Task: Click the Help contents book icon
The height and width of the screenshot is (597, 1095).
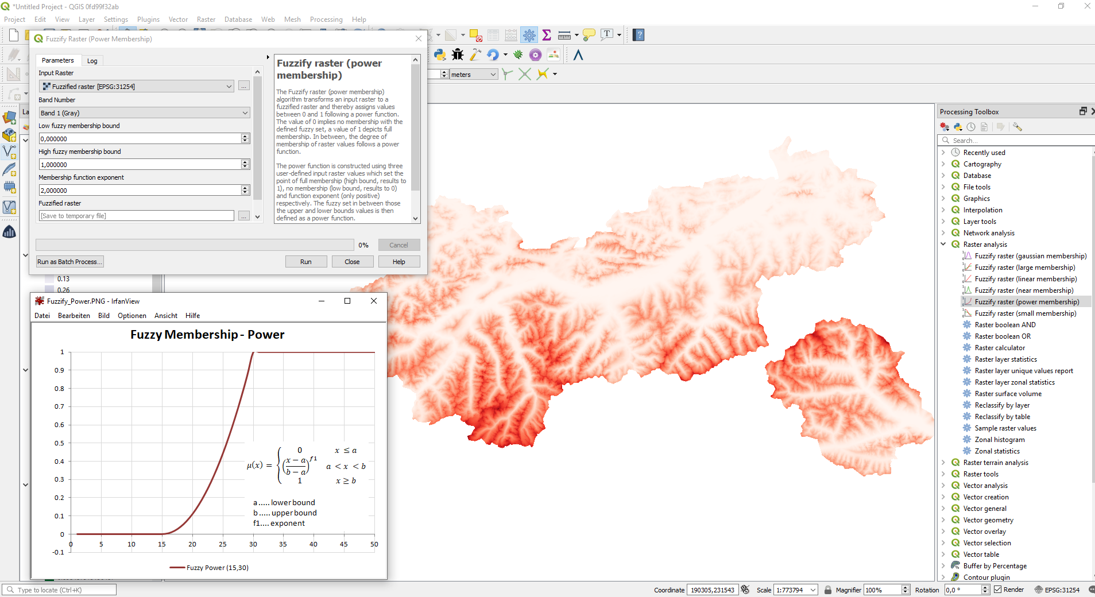Action: [x=639, y=35]
